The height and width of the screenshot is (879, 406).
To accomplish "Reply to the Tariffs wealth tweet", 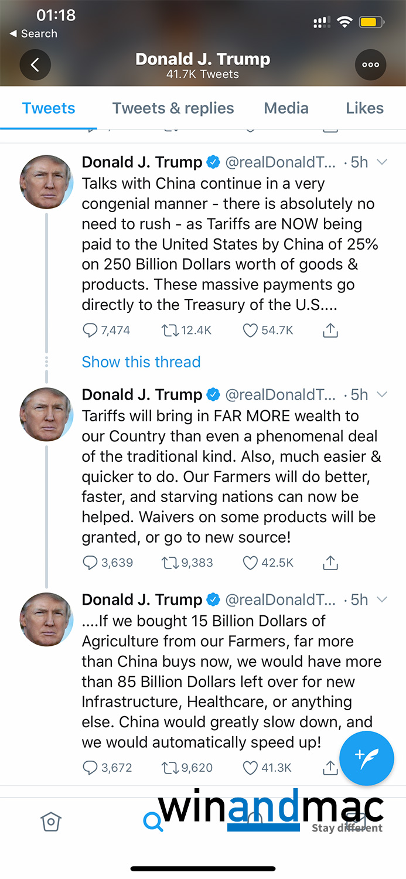I will pyautogui.click(x=90, y=563).
